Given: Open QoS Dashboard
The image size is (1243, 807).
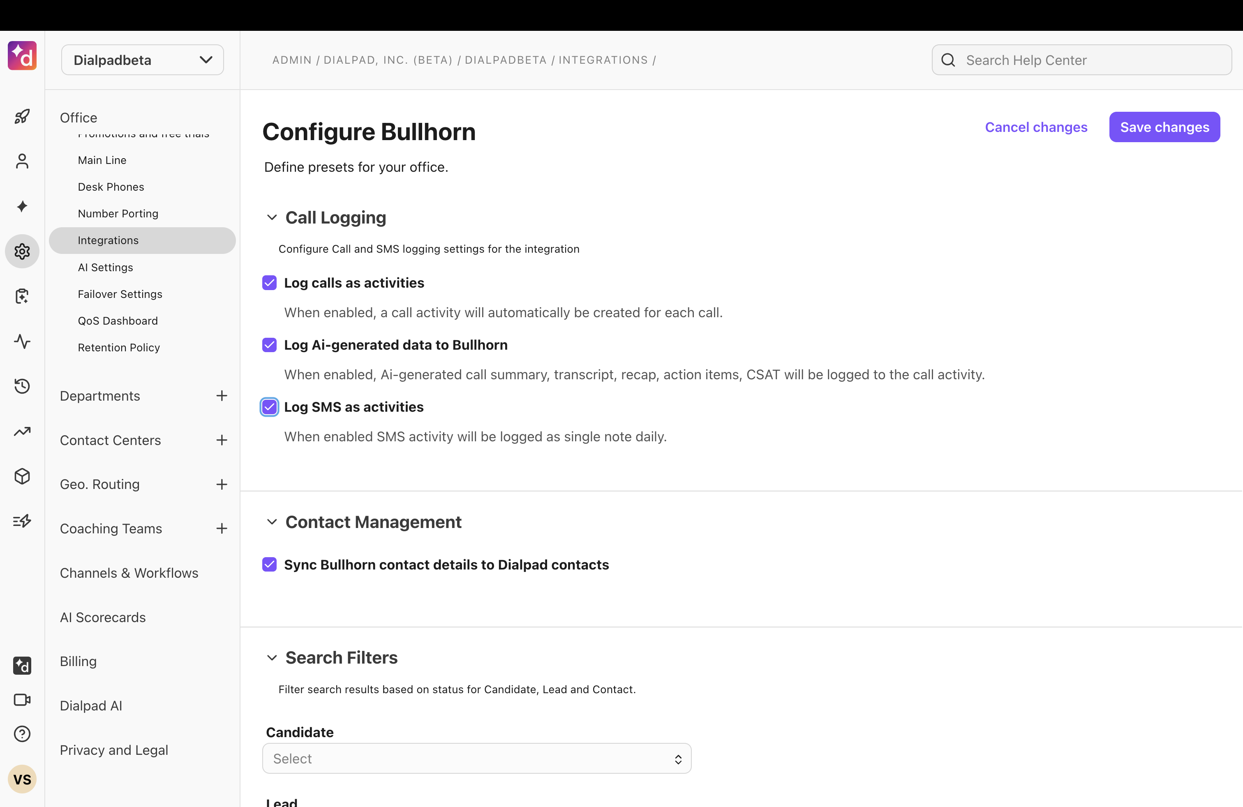Looking at the screenshot, I should tap(118, 320).
